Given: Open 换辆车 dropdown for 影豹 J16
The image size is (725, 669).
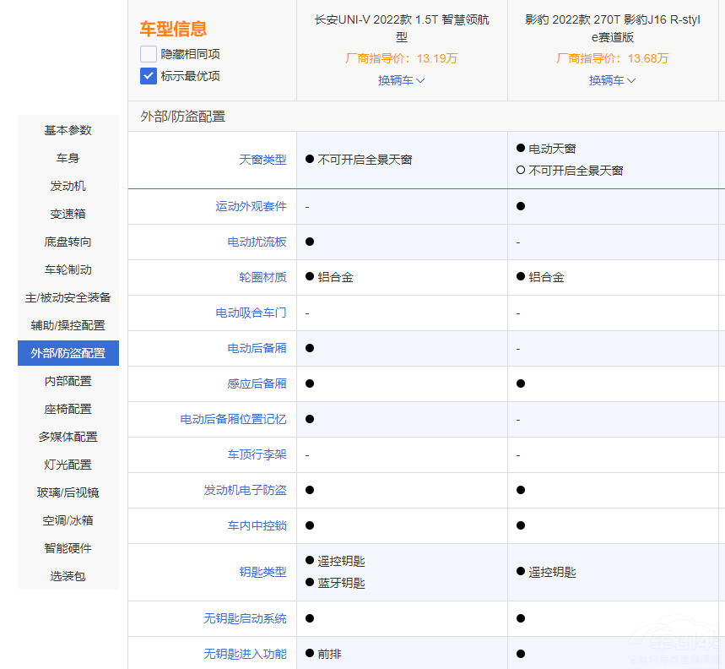Looking at the screenshot, I should coord(612,80).
